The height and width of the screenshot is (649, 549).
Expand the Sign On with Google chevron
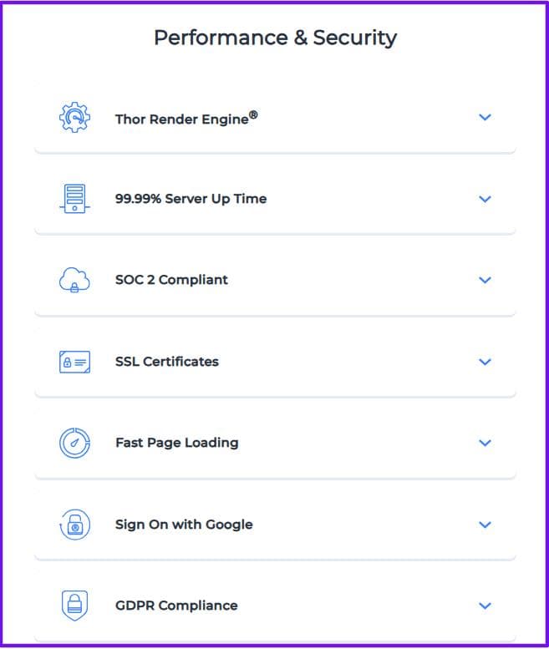485,525
